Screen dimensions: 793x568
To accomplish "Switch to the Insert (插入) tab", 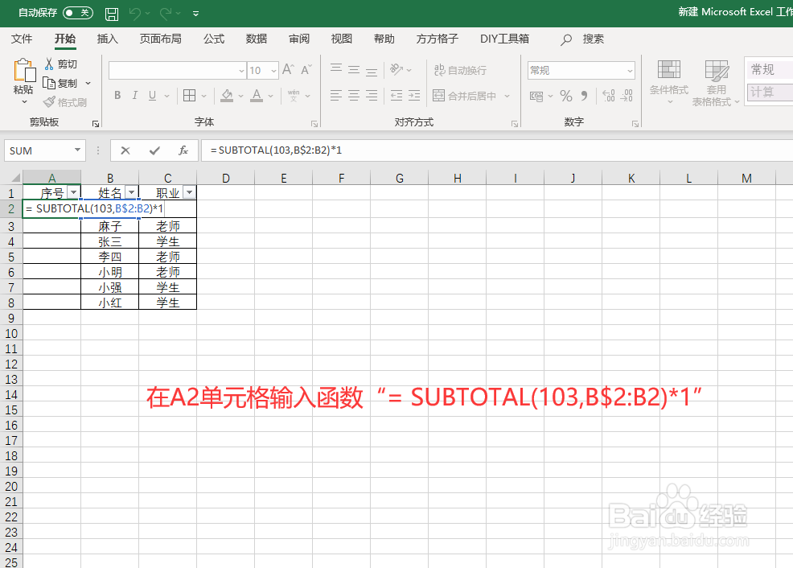I will (x=107, y=39).
